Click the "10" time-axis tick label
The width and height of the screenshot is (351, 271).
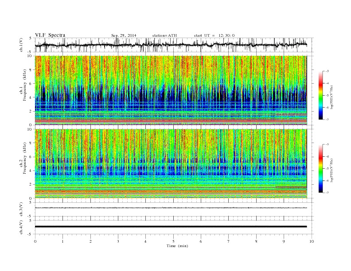[312, 241]
